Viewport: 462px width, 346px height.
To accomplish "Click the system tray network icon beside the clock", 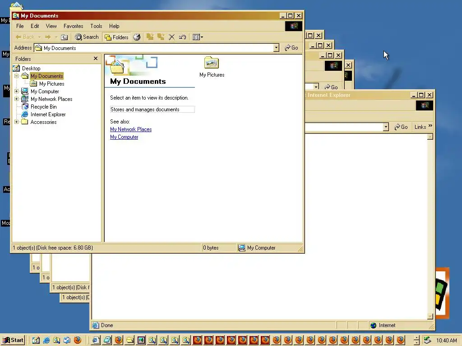I will (427, 341).
